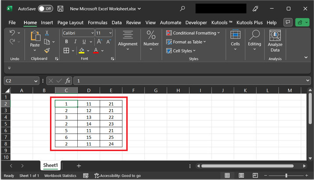Viewport: 314px width, 180px height.
Task: Click the yellow Fill Color button
Action: coord(81,51)
